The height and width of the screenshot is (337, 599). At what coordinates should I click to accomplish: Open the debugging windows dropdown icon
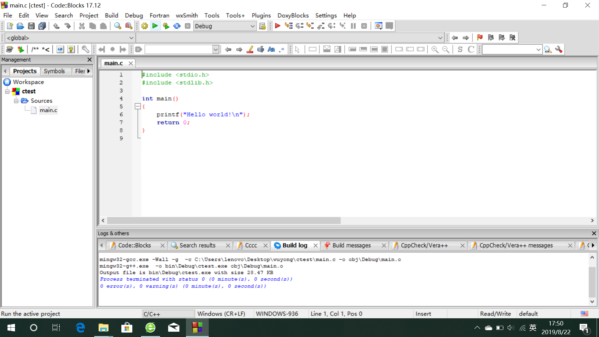pos(378,26)
